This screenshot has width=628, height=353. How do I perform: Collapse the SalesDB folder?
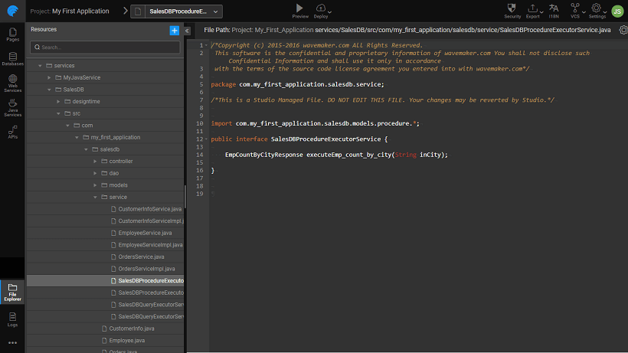(48, 90)
